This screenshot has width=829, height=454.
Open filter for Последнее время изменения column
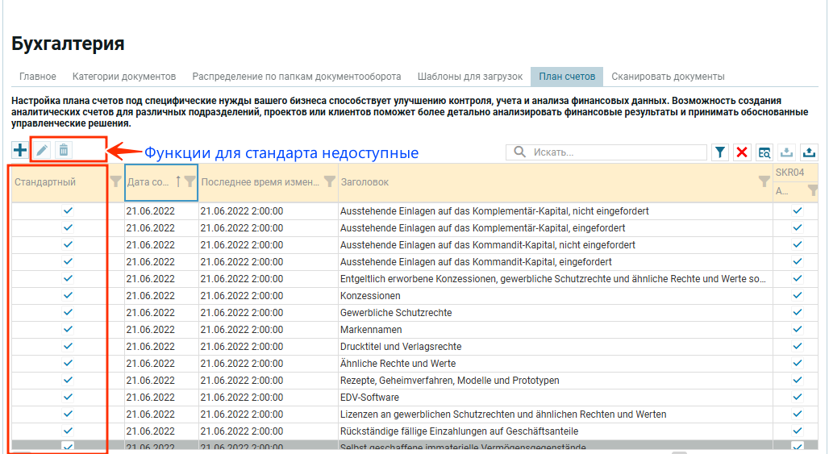(x=329, y=181)
